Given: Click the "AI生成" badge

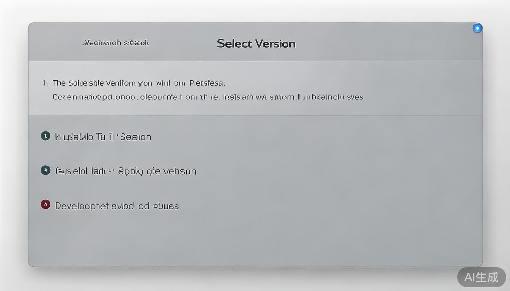Looking at the screenshot, I should click(x=482, y=277).
